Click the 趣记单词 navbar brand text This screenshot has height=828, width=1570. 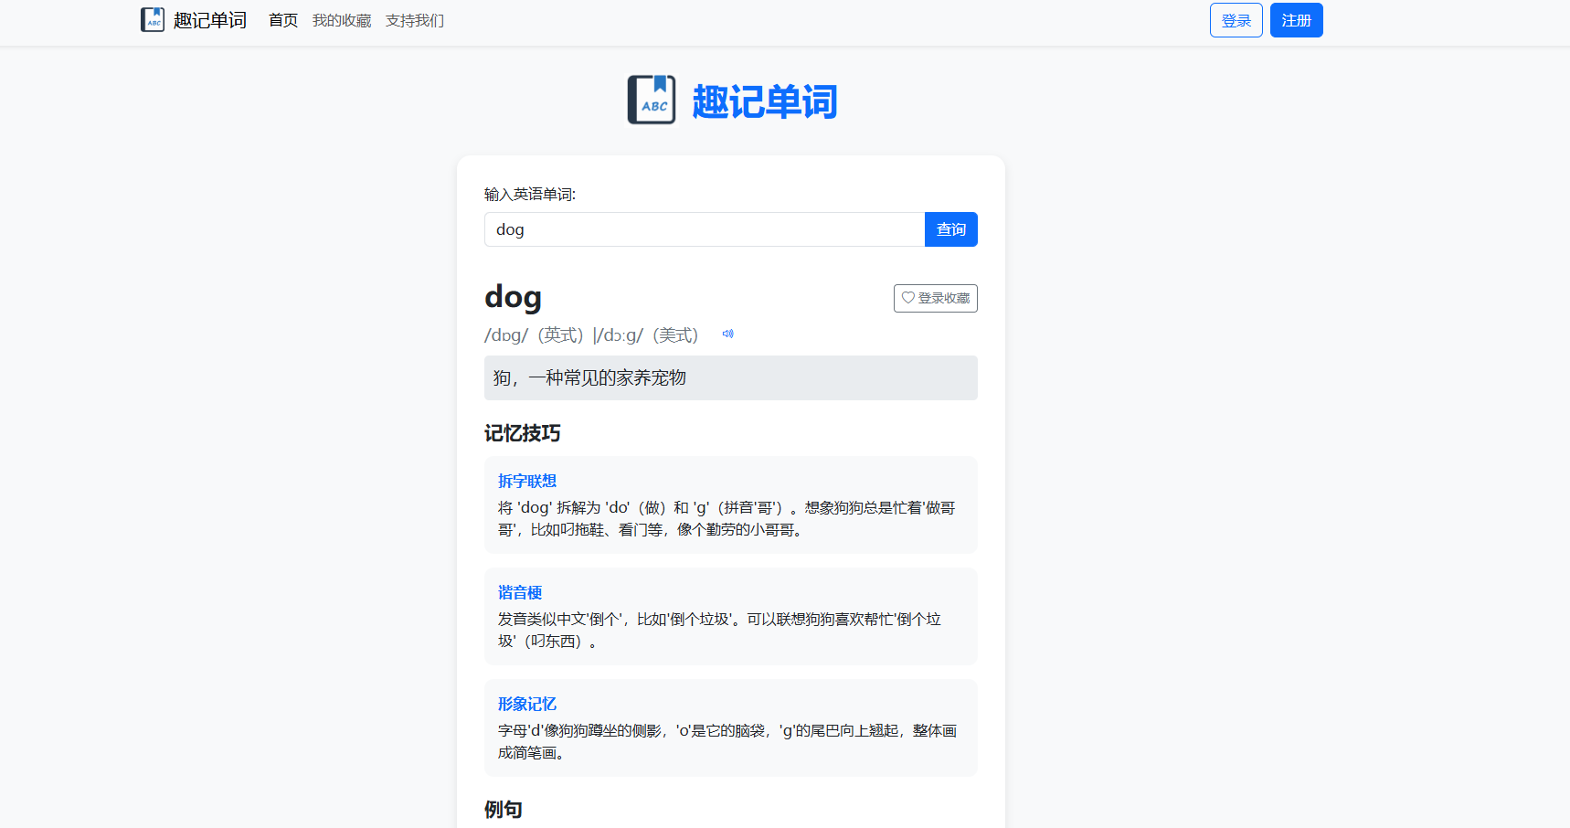point(210,20)
